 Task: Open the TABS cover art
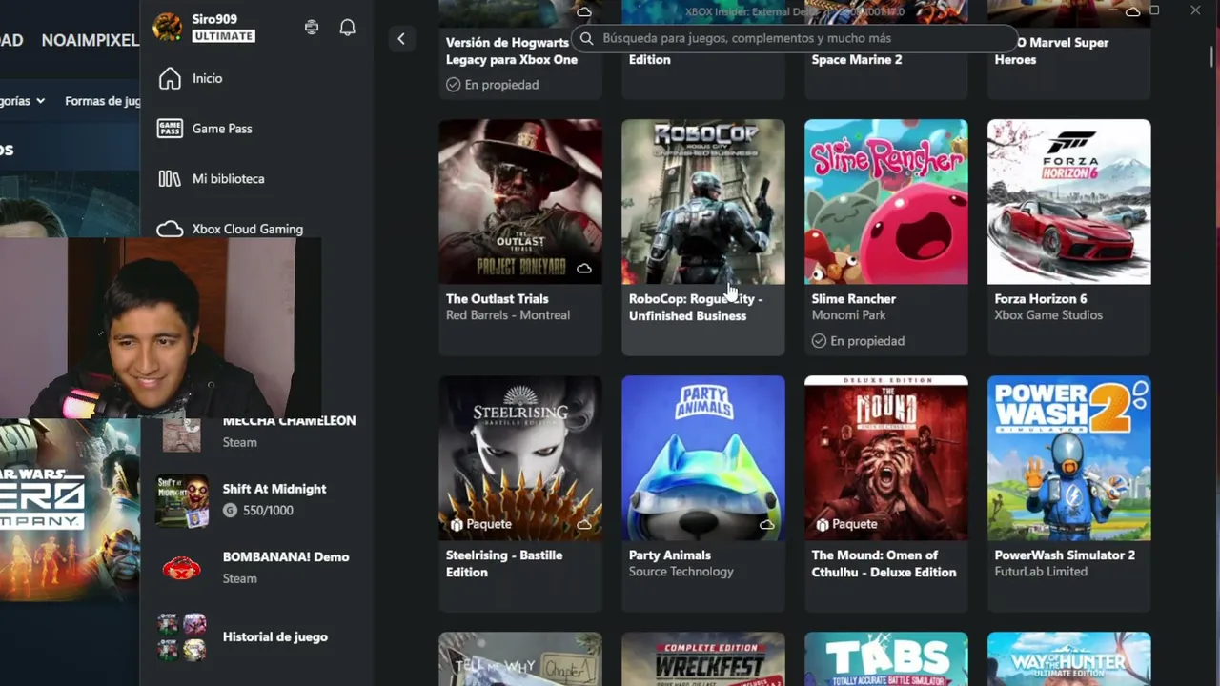tap(886, 659)
